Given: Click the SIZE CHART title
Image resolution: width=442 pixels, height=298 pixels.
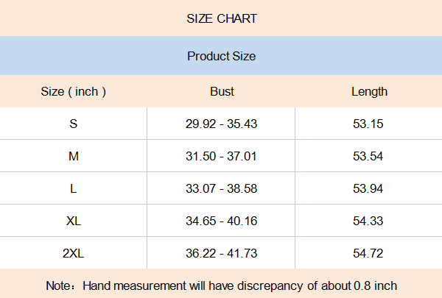Looking at the screenshot, I should (x=221, y=18).
